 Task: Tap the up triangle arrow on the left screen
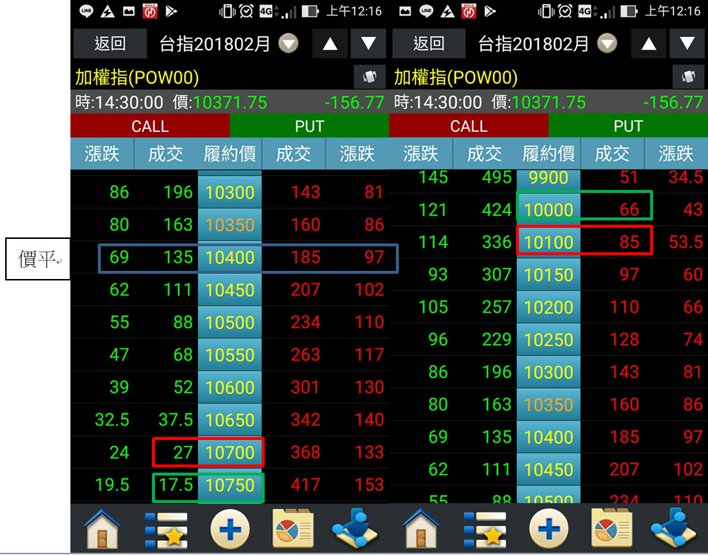tap(330, 43)
